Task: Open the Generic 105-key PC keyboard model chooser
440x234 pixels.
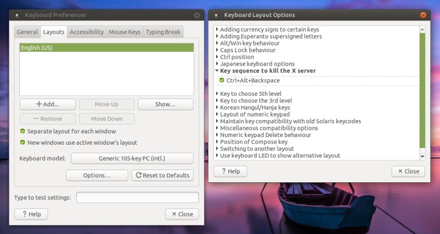Action: point(132,159)
